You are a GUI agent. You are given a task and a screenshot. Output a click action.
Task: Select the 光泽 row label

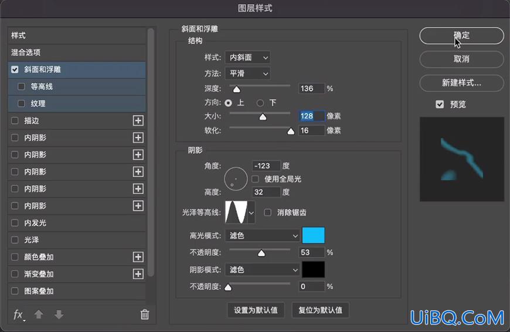(32, 240)
